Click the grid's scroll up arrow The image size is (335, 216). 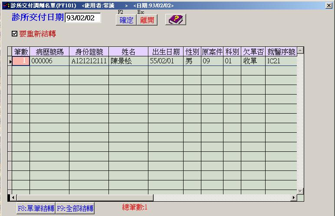point(300,50)
